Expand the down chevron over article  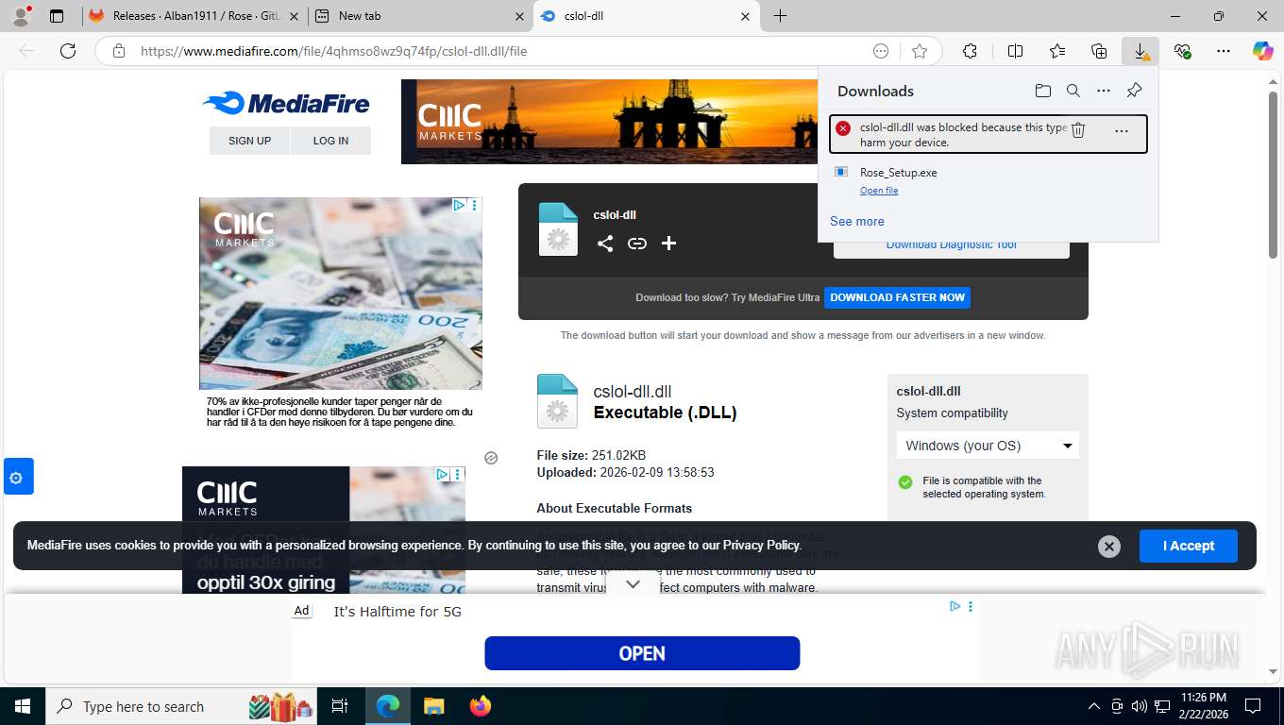pos(633,584)
